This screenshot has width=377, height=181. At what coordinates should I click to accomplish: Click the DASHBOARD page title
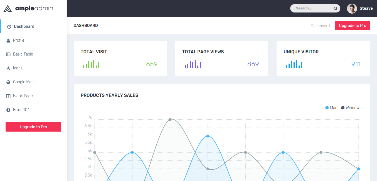86,26
